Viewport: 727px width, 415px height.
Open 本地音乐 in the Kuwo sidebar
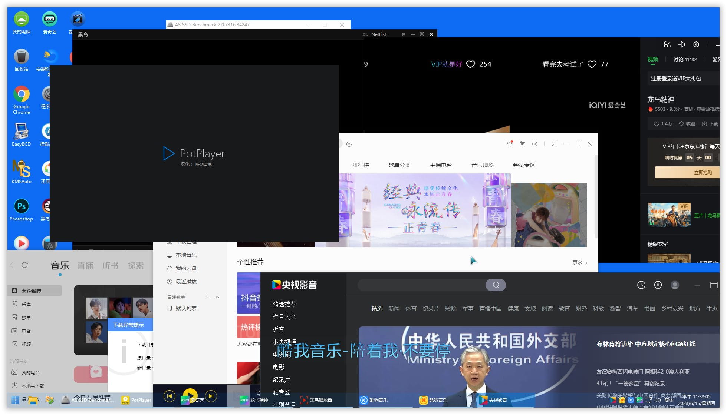(186, 255)
